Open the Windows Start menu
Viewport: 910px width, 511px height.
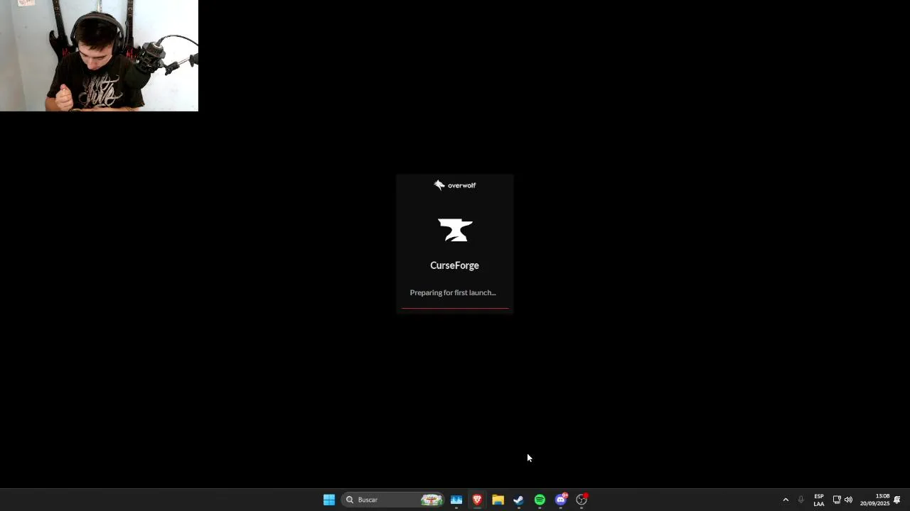pos(328,500)
